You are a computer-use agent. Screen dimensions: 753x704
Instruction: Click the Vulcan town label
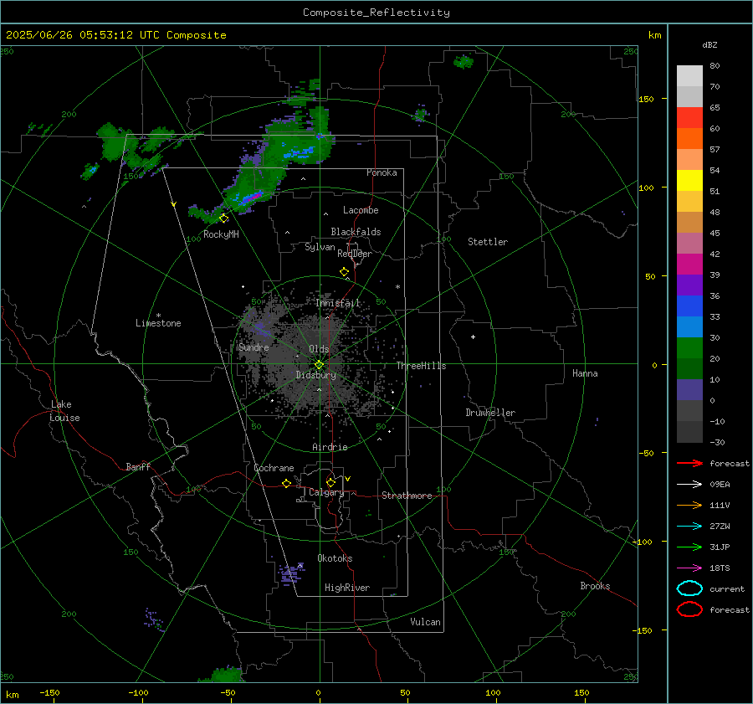[426, 622]
